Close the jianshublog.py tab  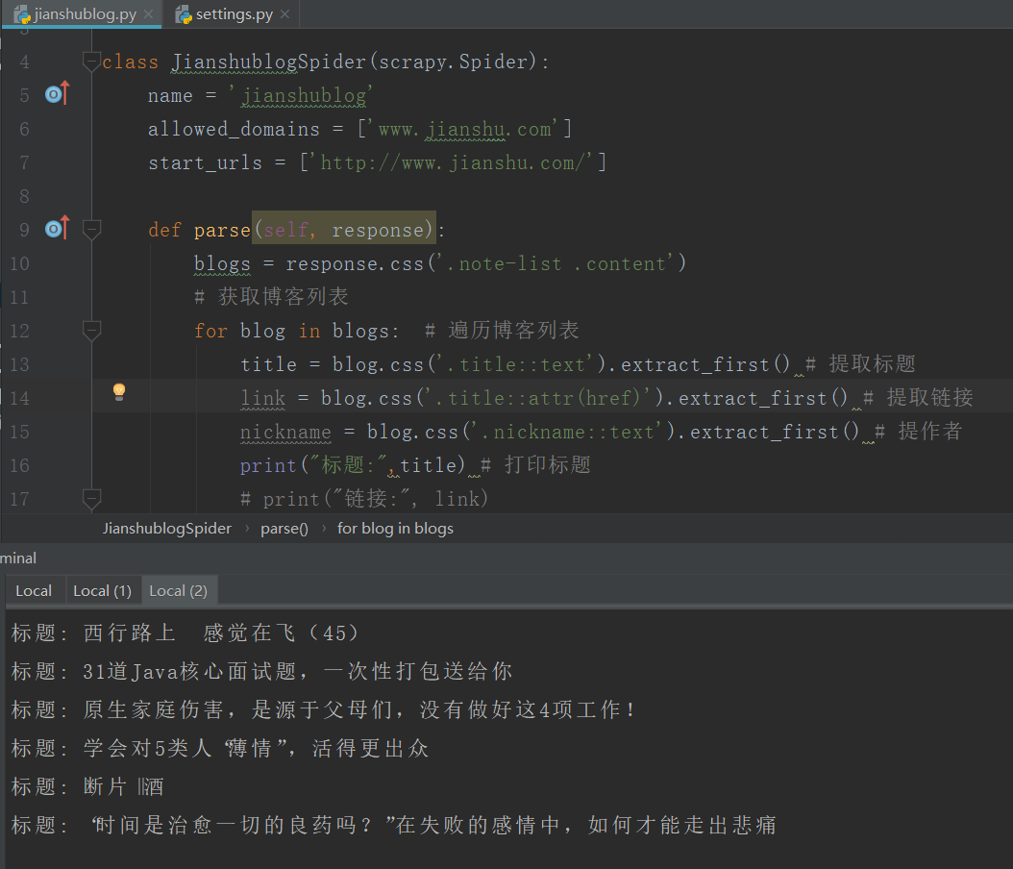click(x=147, y=14)
